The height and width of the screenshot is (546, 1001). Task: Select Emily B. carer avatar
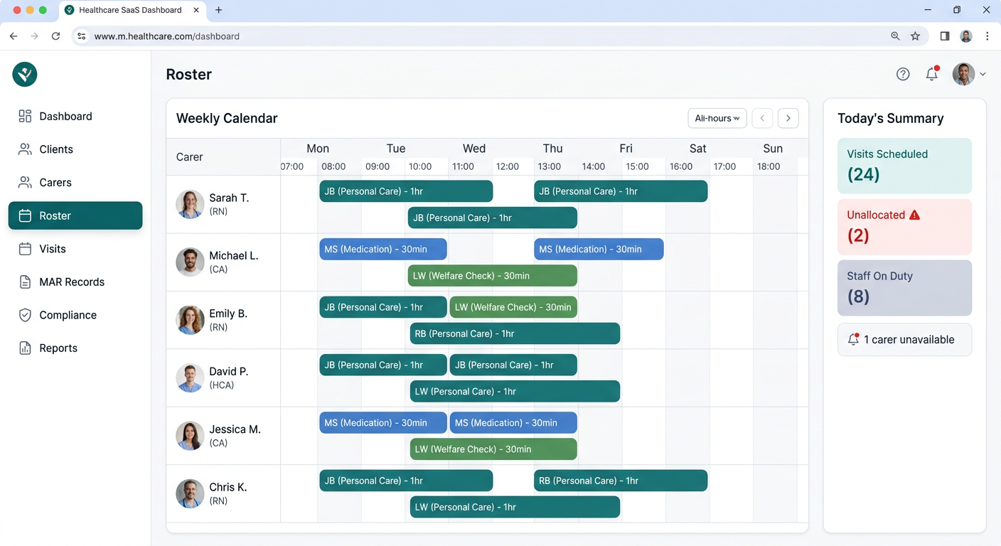(x=190, y=320)
